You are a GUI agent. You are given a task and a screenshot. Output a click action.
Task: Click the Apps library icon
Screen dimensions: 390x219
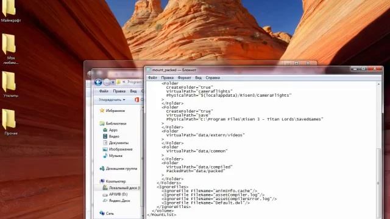click(x=105, y=130)
